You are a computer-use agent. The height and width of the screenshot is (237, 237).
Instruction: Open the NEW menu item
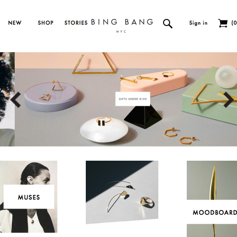(15, 23)
